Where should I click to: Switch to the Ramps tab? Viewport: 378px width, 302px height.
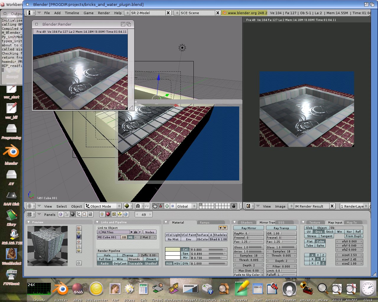click(x=204, y=222)
